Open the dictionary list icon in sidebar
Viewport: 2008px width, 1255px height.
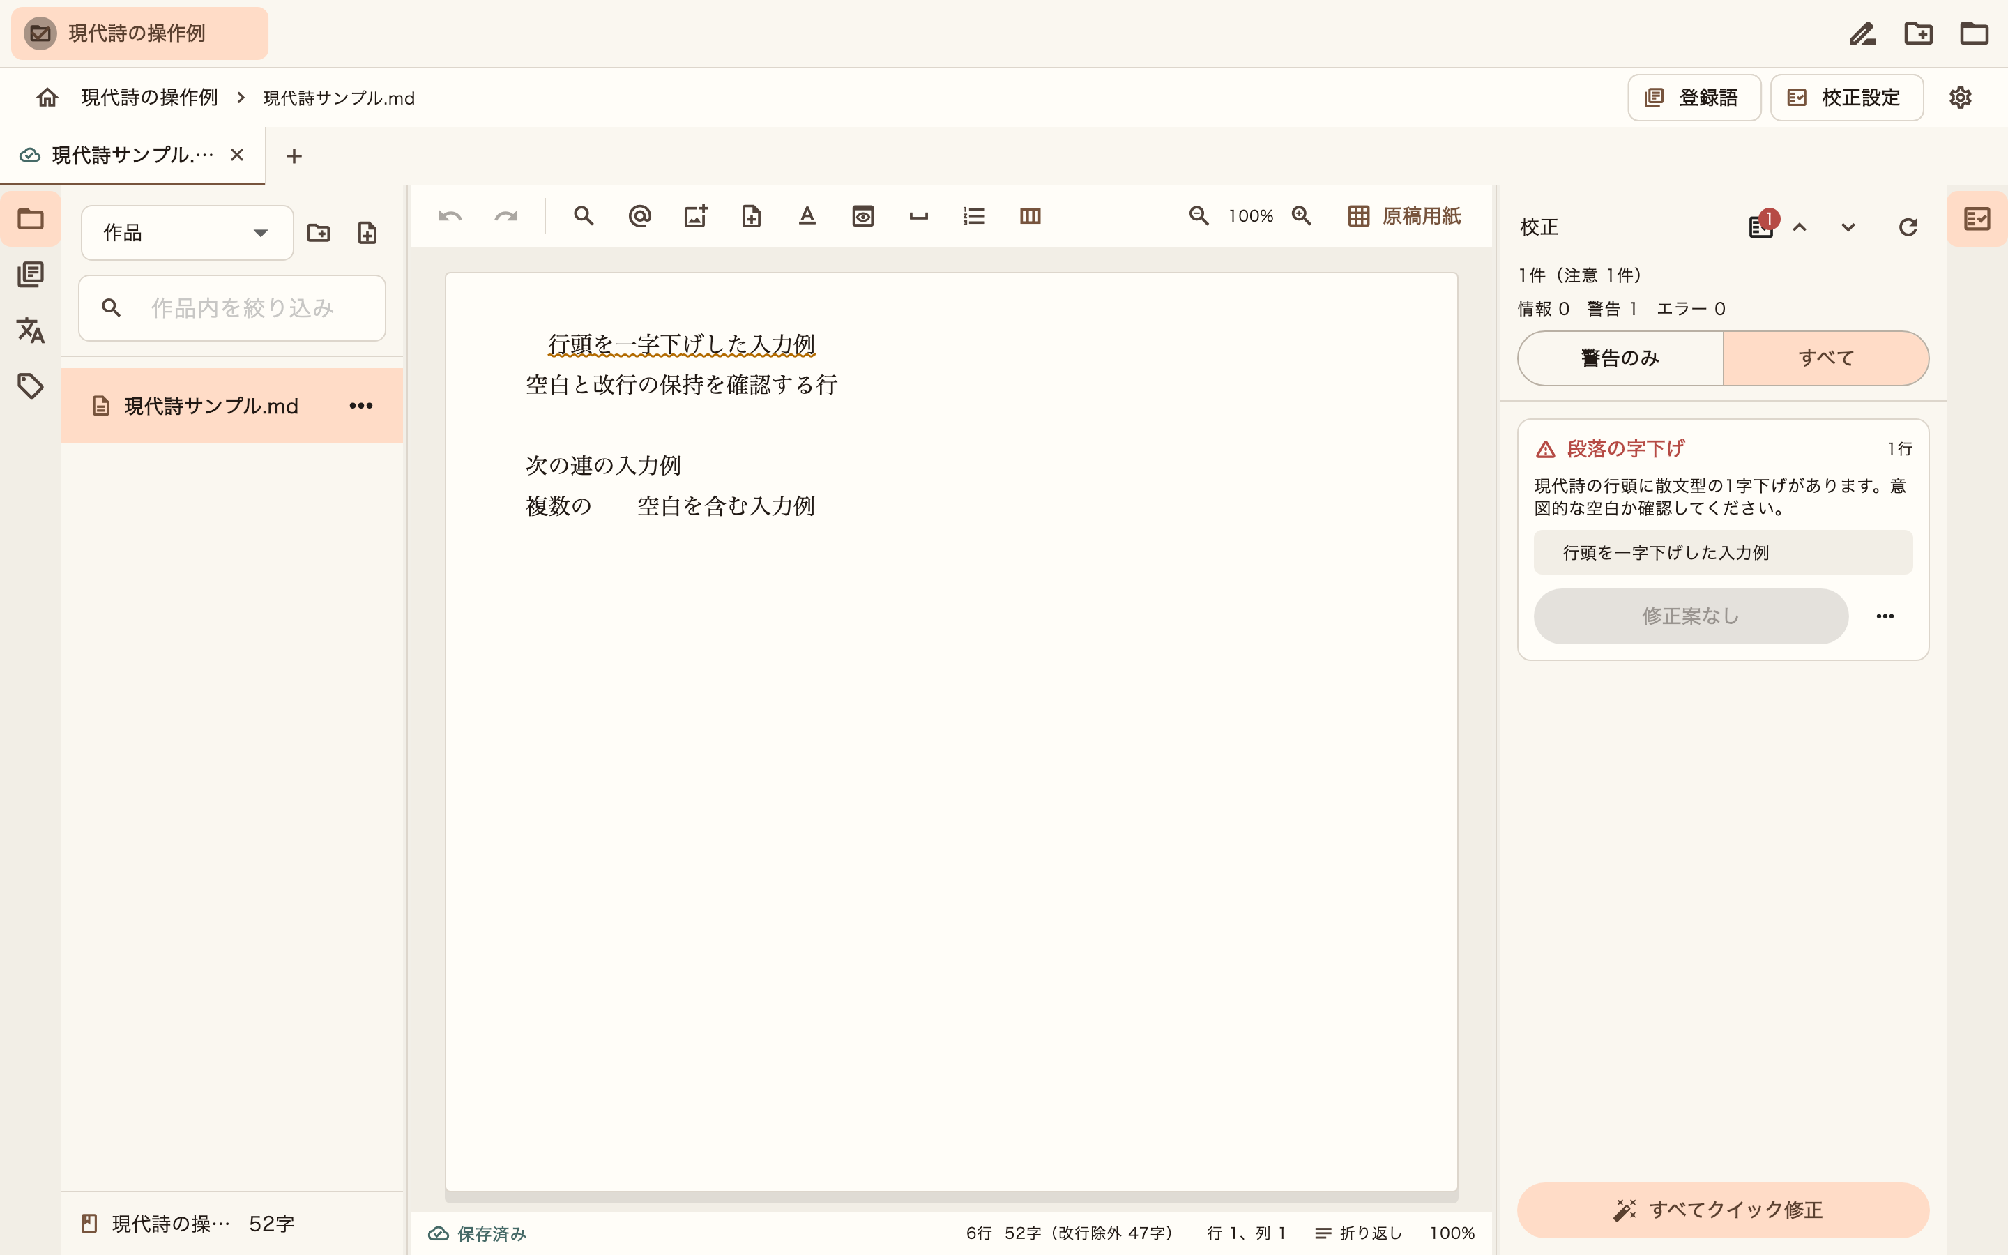coord(31,275)
